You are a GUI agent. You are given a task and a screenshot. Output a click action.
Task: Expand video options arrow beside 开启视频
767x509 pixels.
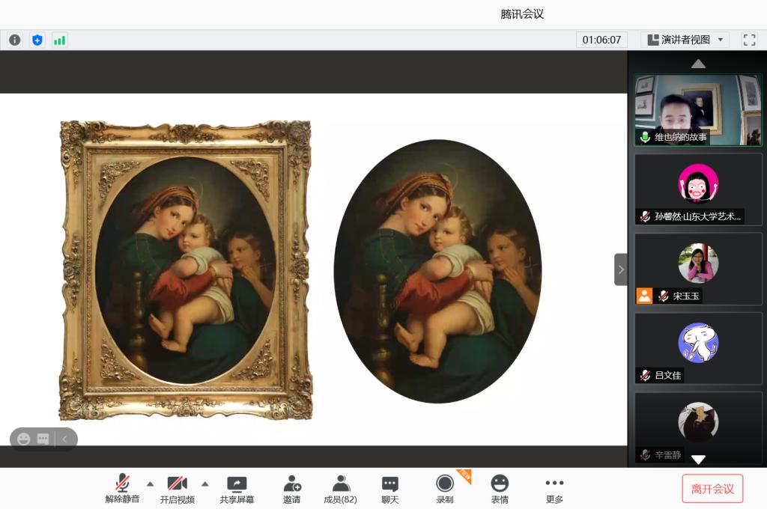pos(205,484)
